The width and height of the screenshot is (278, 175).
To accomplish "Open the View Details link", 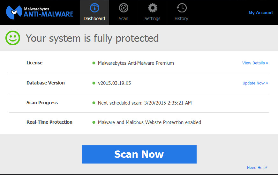I will [x=255, y=63].
